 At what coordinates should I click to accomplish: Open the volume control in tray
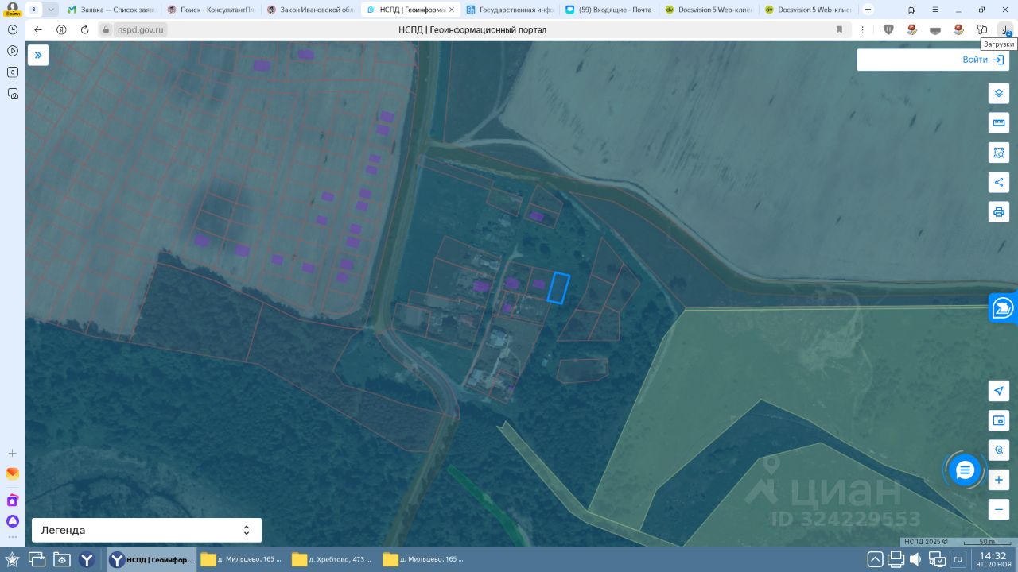click(915, 559)
